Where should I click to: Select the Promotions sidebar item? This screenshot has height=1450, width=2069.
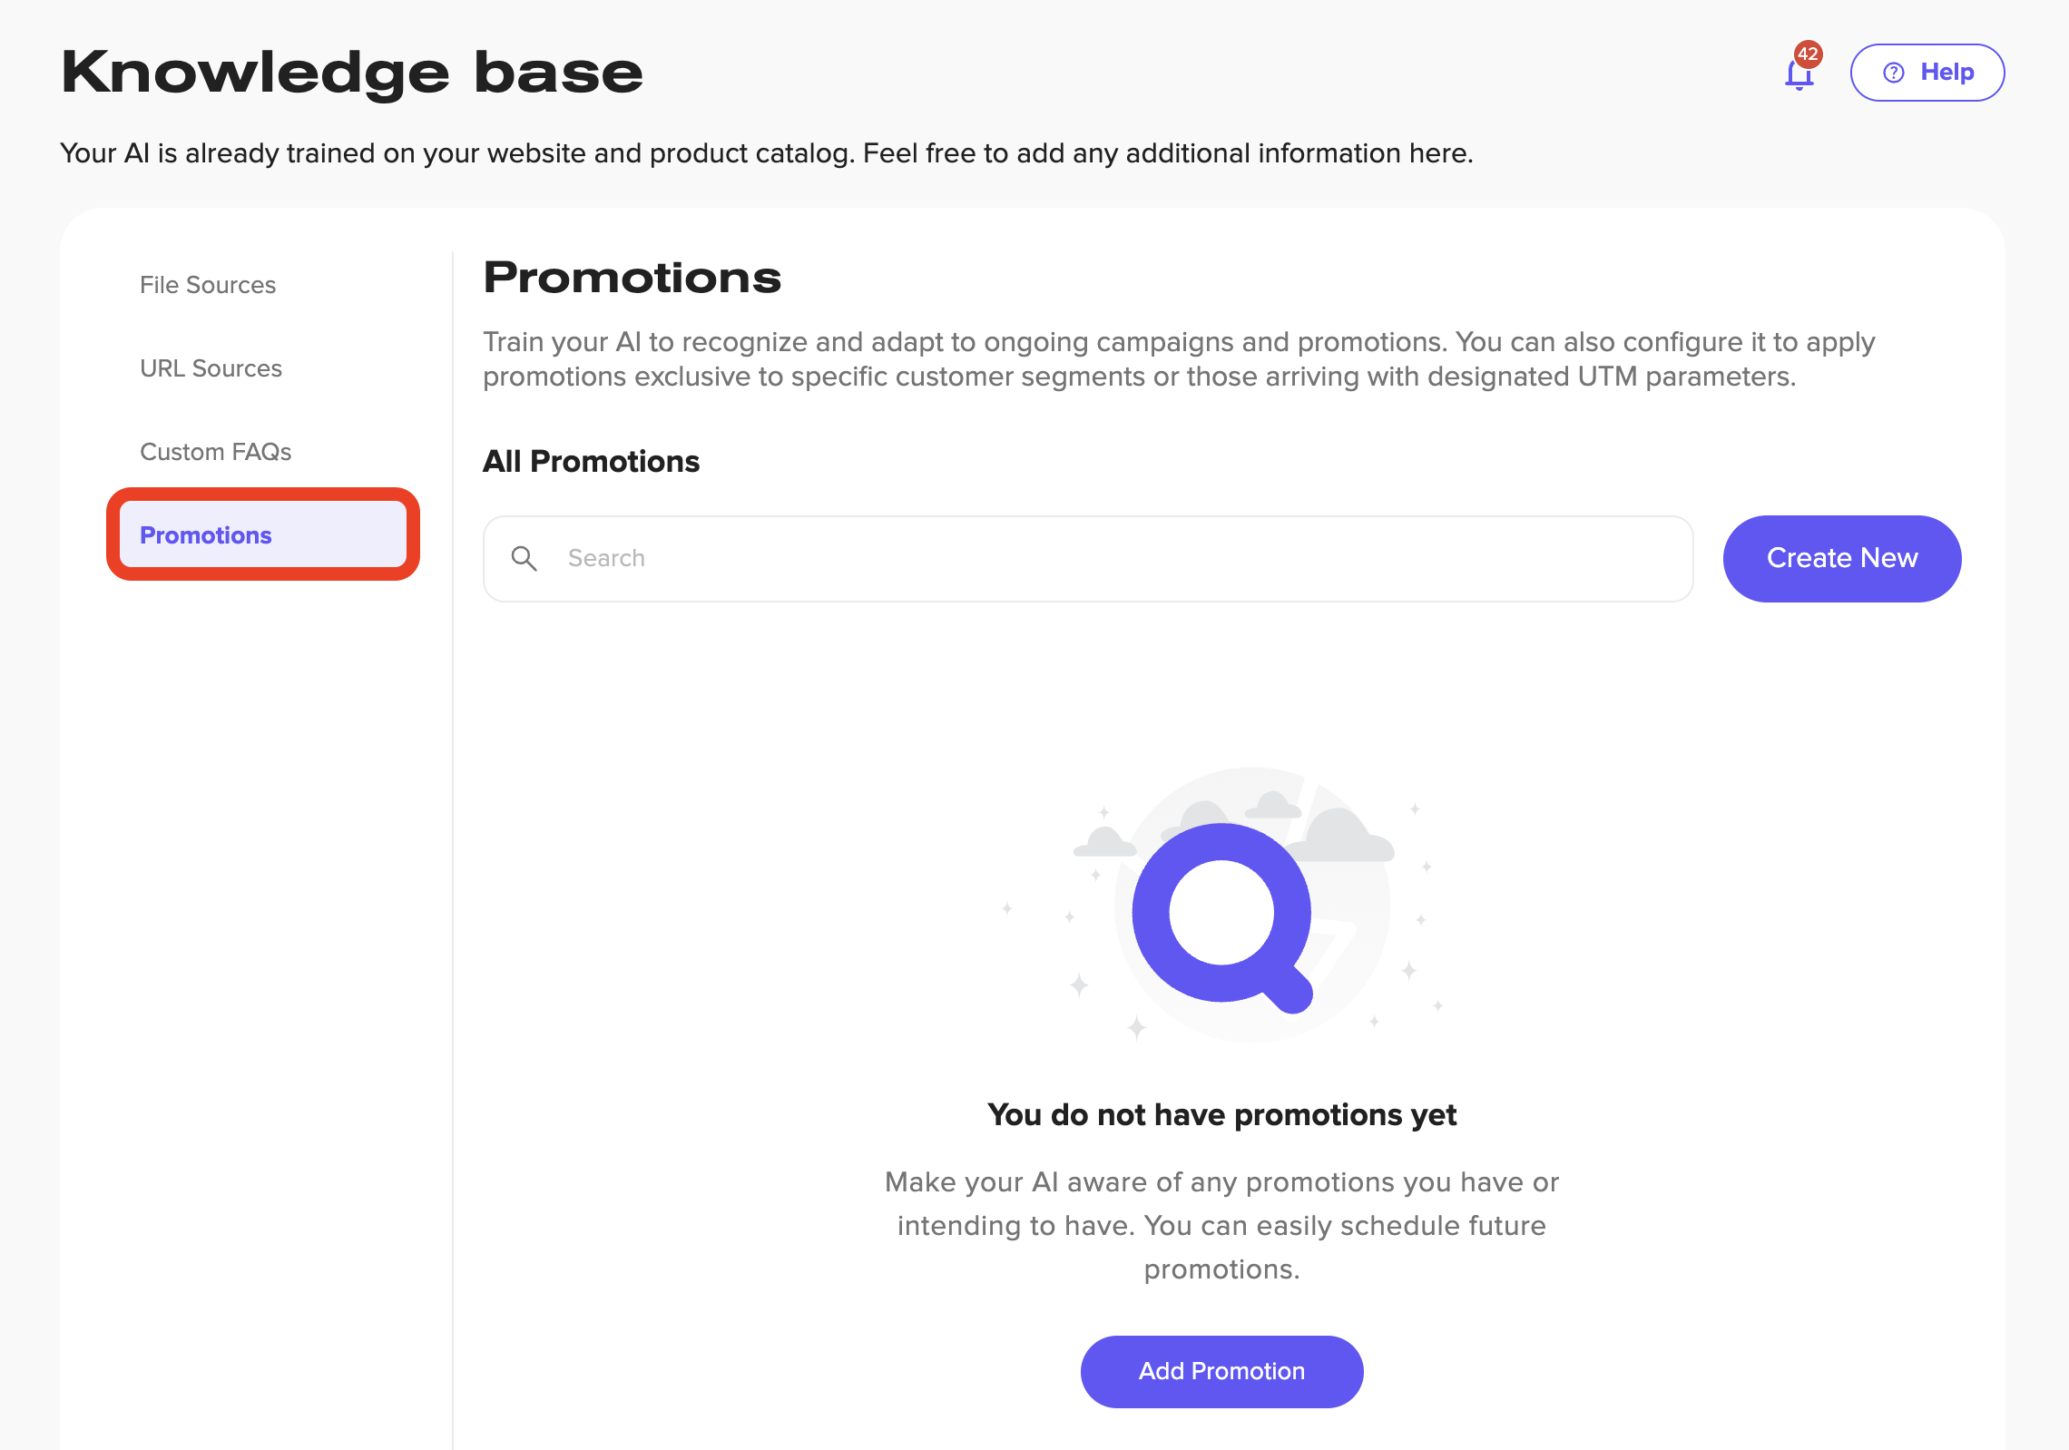(x=206, y=535)
